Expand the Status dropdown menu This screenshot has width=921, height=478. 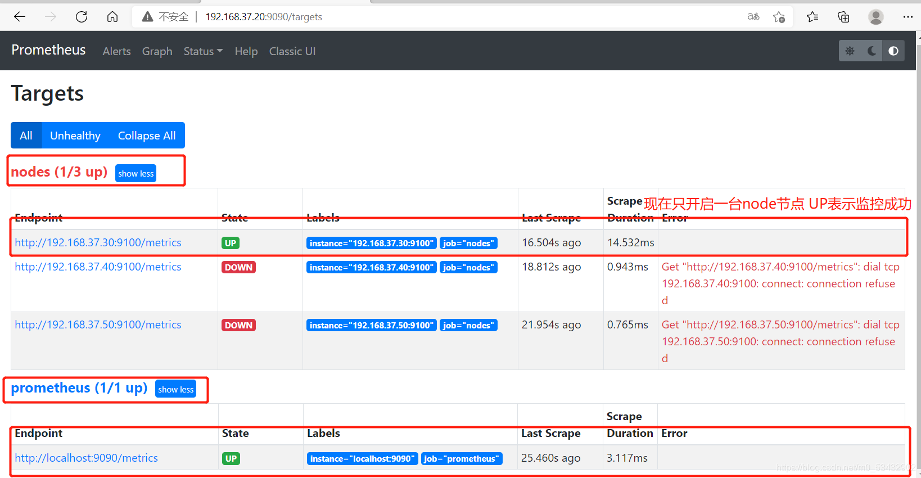pos(203,51)
